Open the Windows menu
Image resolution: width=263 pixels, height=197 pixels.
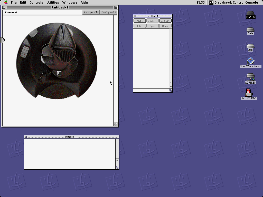pyautogui.click(x=70, y=2)
